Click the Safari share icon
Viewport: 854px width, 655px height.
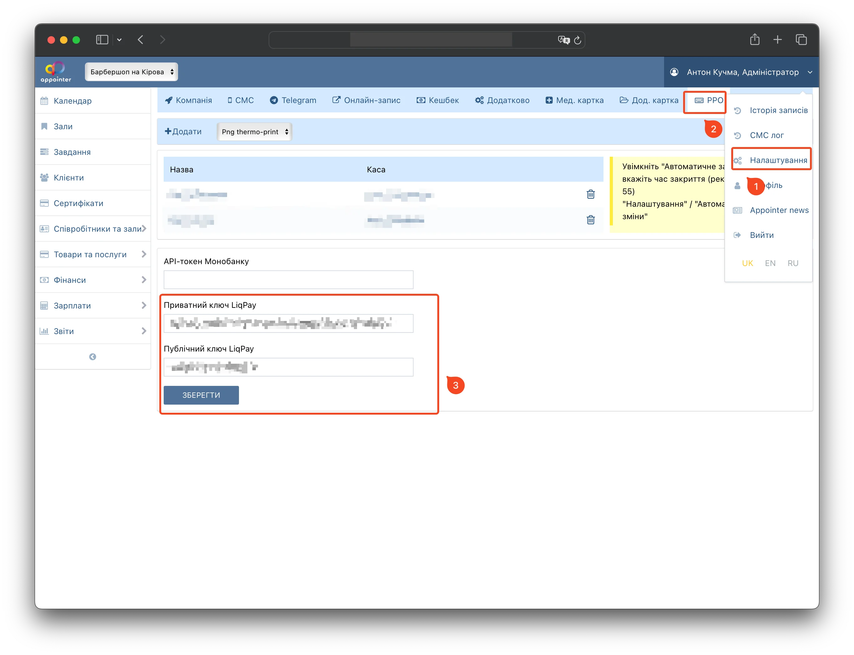click(755, 39)
